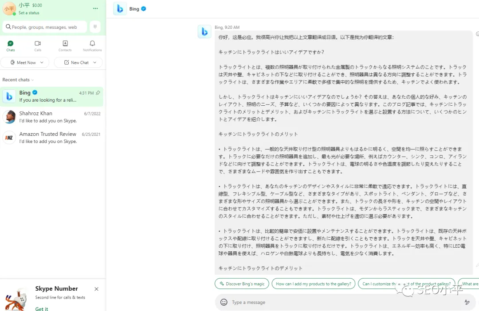This screenshot has height=311, width=479.
Task: Open the Bing chat conversation
Action: pyautogui.click(x=52, y=96)
